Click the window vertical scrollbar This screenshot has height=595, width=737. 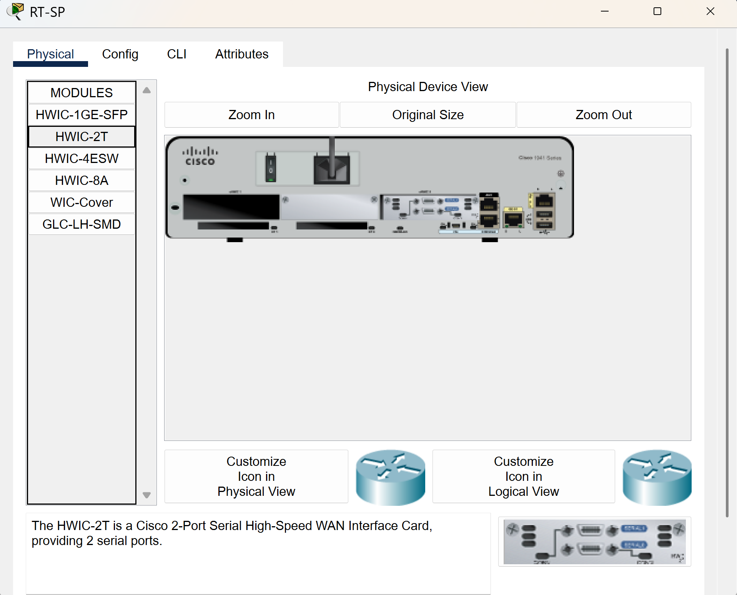[727, 283]
